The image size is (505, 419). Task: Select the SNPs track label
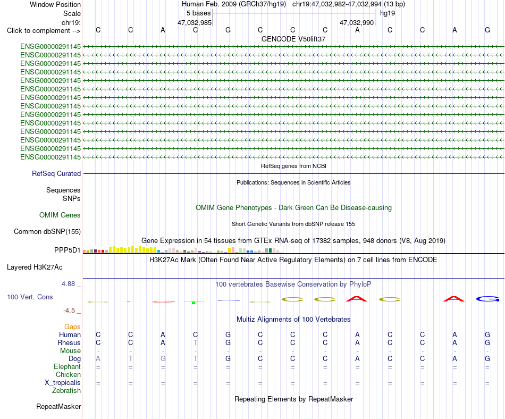(72, 198)
